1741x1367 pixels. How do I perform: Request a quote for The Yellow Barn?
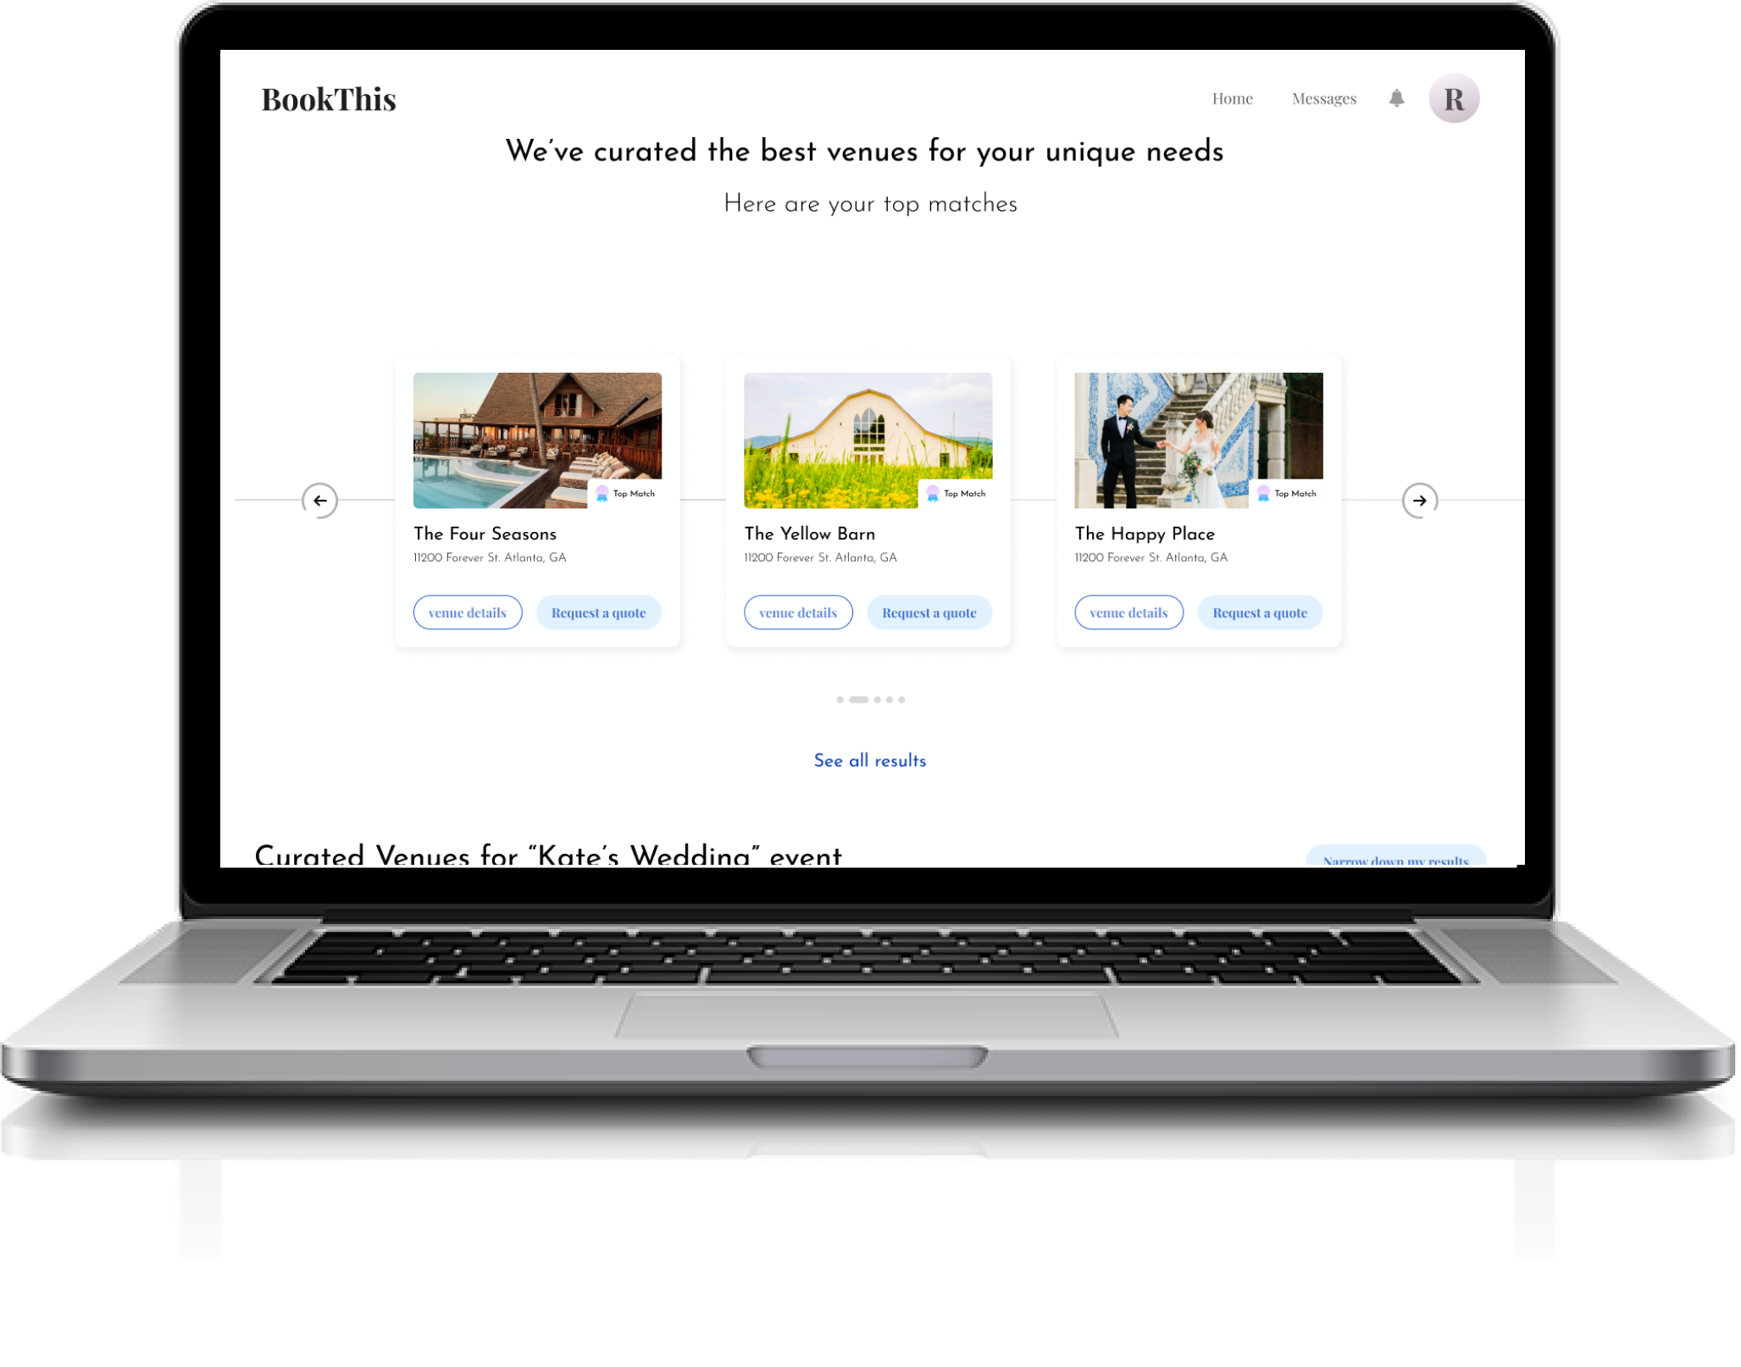(931, 614)
